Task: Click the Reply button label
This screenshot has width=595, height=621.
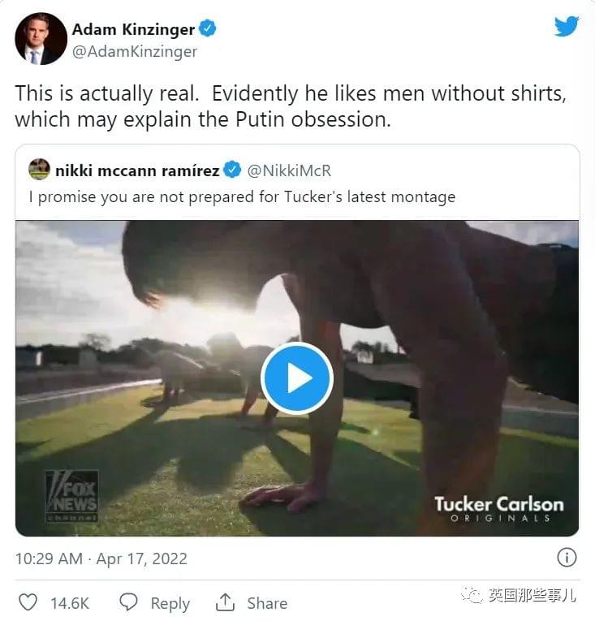Action: (x=170, y=604)
